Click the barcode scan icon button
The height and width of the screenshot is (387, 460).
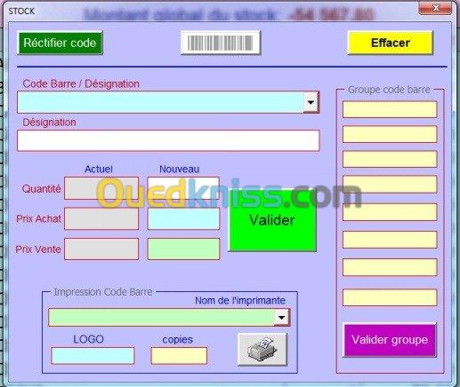click(x=221, y=43)
